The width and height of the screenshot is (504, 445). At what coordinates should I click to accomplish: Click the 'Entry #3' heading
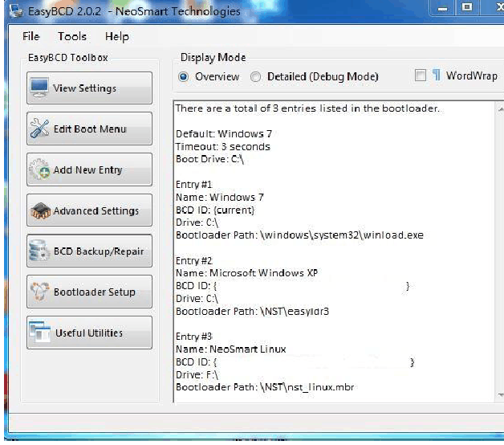[x=194, y=337]
